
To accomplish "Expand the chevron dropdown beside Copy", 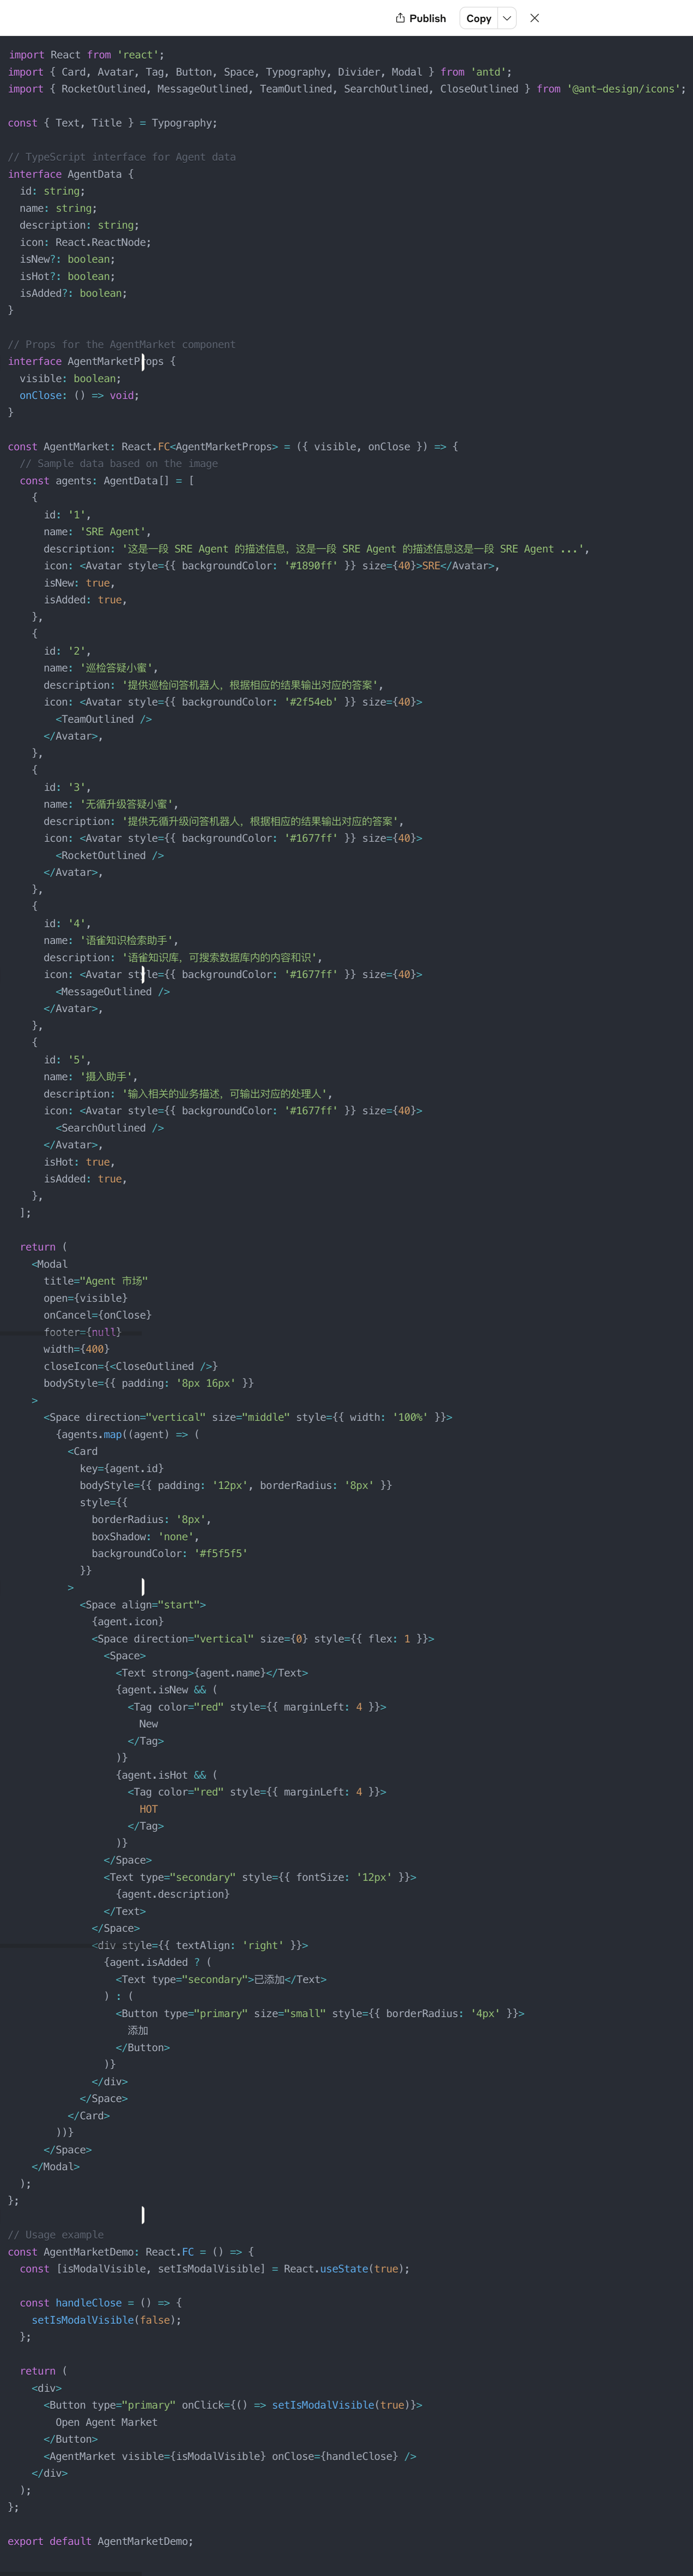I will (x=507, y=18).
